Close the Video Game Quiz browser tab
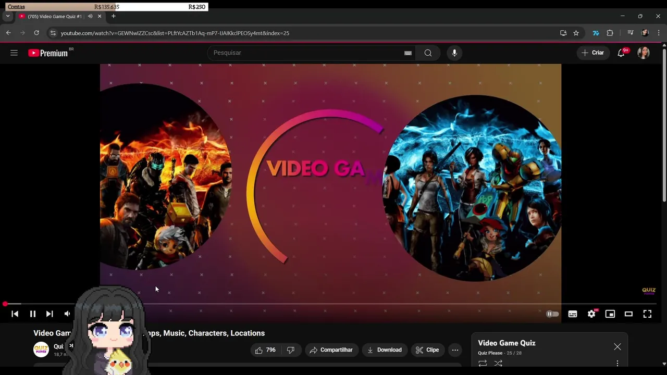 point(100,16)
